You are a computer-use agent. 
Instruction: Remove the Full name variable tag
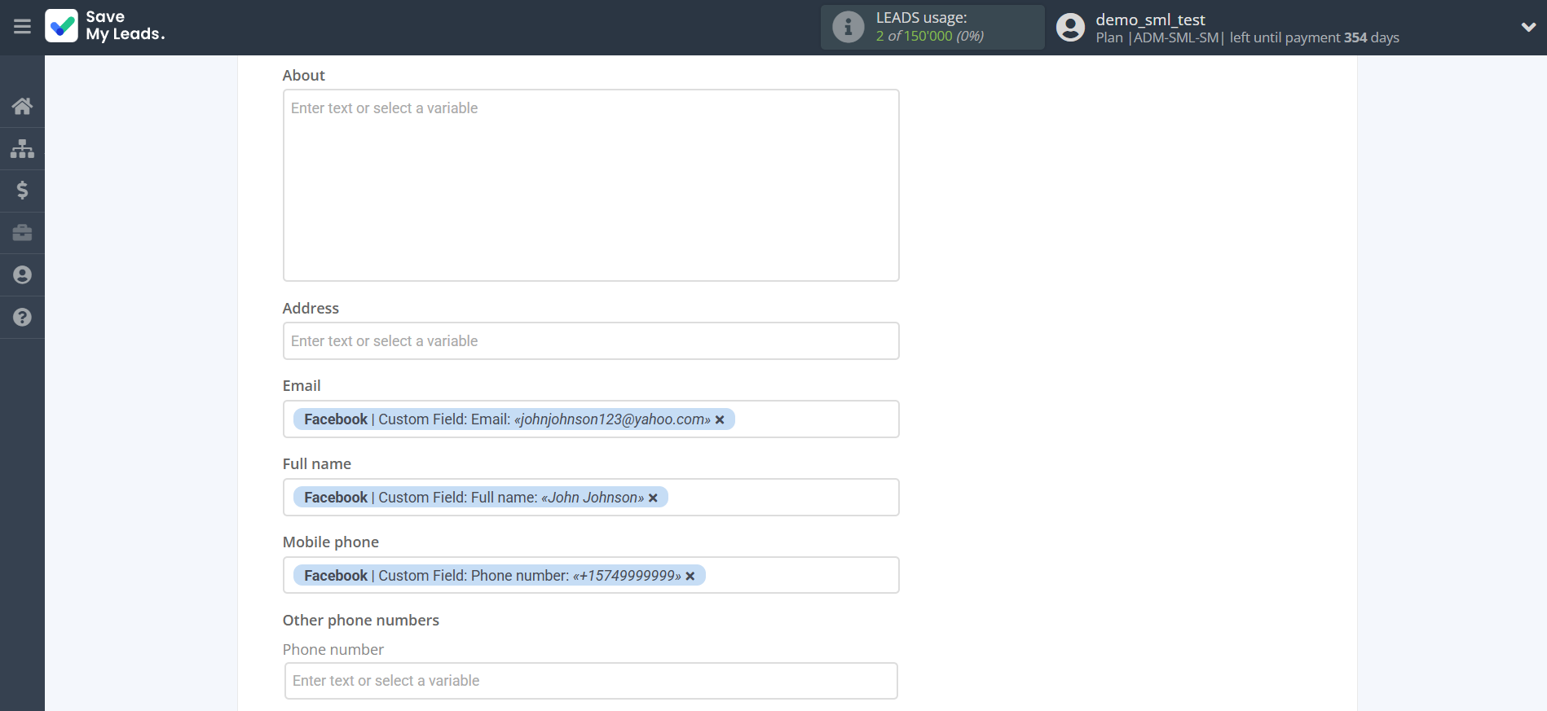click(x=653, y=498)
